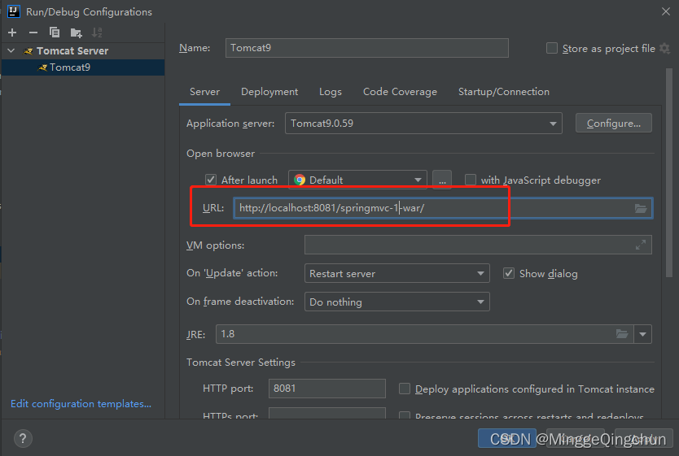Close the Run/Debug Configurations dialog
Image resolution: width=679 pixels, height=456 pixels.
click(x=666, y=11)
